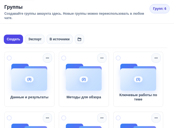Image resolution: width=174 pixels, height=128 pixels.
Task: Click the В источники button
Action: [x=60, y=39]
